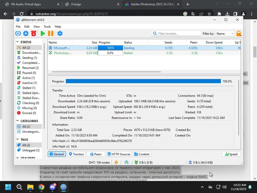Collapse the TRACKERS section
This screenshot has width=257, height=193.
pyautogui.click(x=18, y=158)
